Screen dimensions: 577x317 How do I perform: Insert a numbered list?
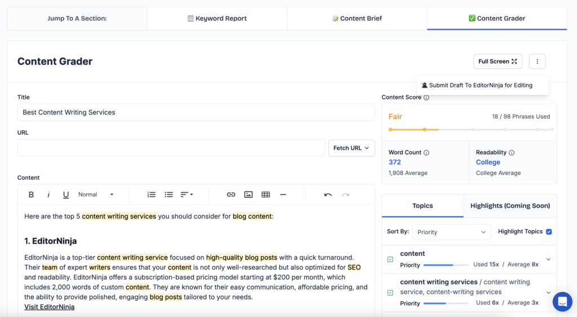[151, 194]
